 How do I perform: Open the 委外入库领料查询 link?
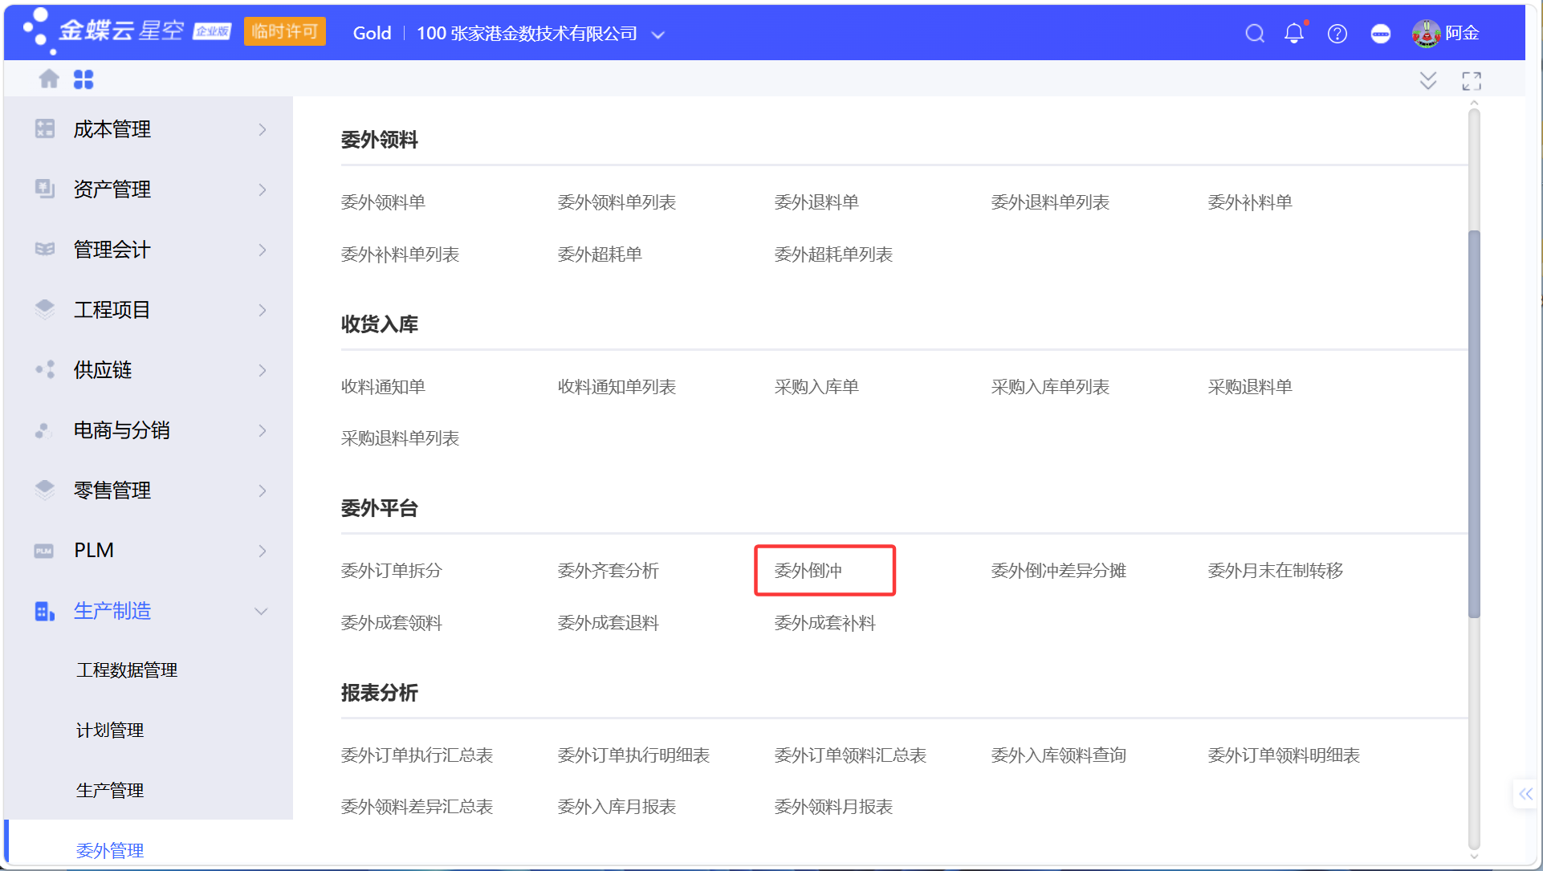(1058, 755)
